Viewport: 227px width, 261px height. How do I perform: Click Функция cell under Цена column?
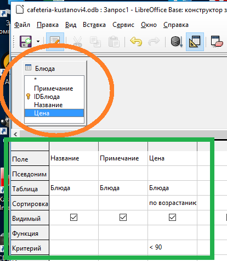coord(172,232)
